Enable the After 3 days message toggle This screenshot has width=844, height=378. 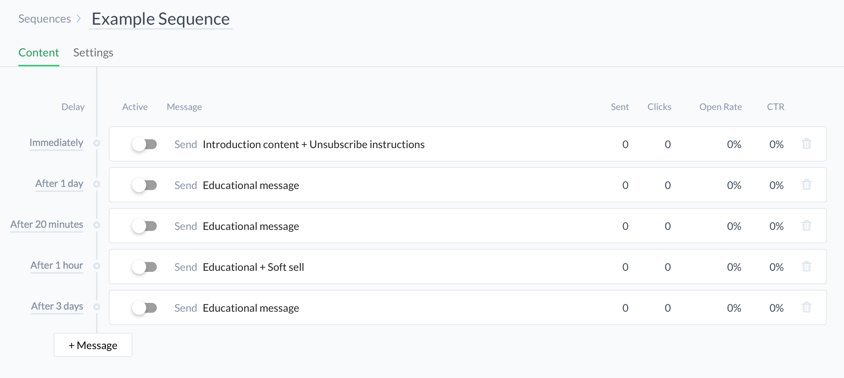[144, 308]
